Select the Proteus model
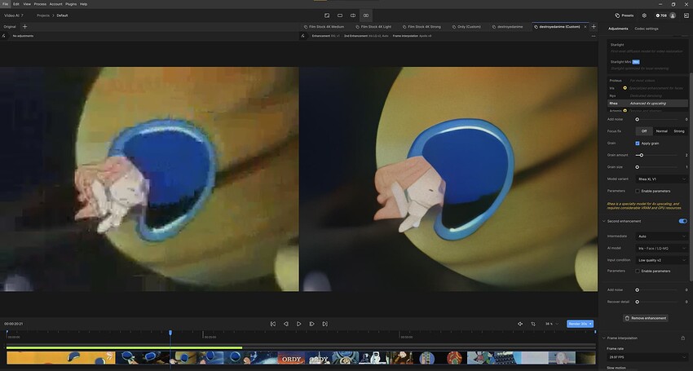693x371 pixels. tap(648, 81)
